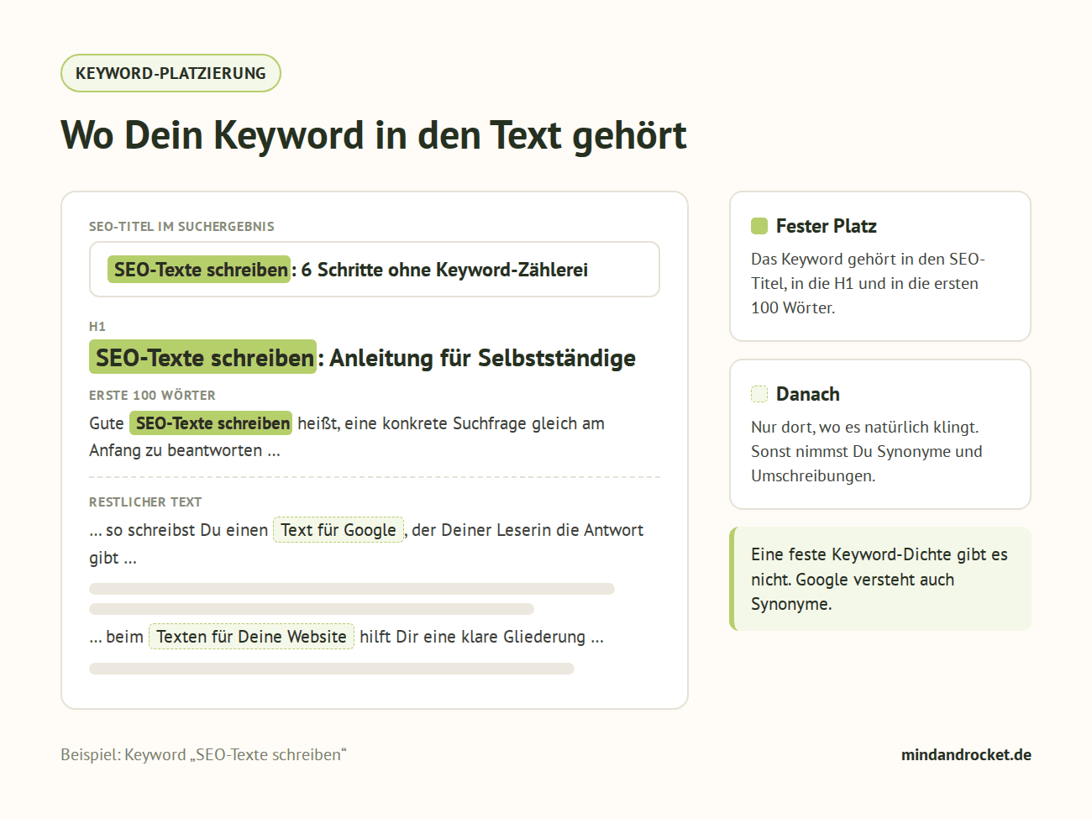This screenshot has height=819, width=1092.
Task: Click the text "Nur dort, wo es natürlich klingt"
Action: [865, 427]
